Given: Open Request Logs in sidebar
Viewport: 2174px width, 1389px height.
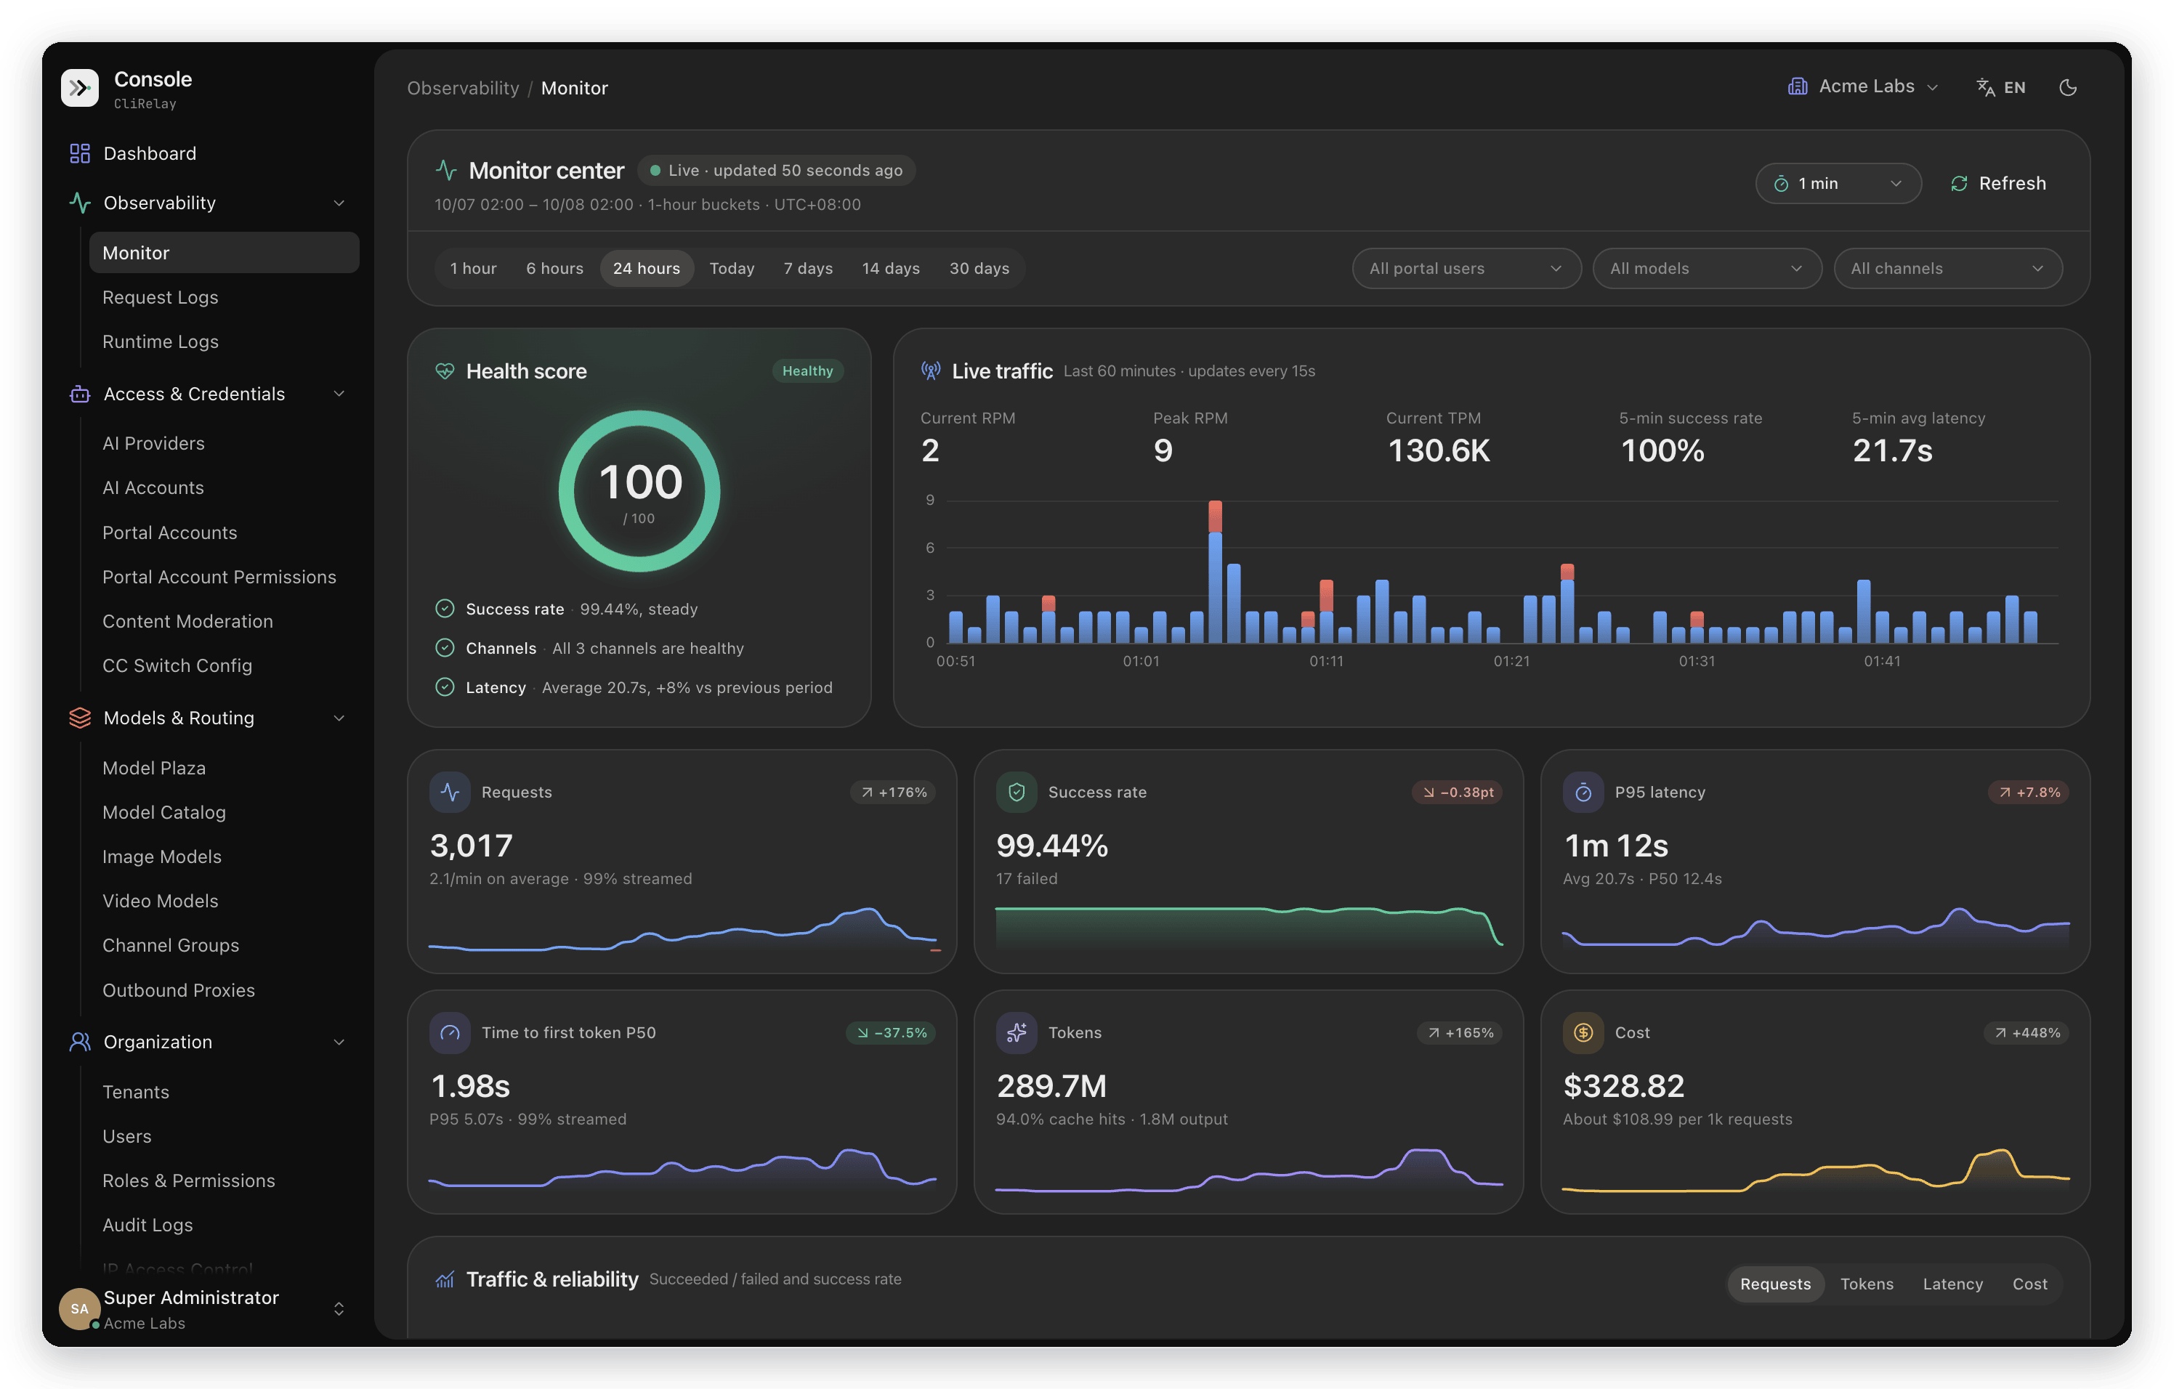Looking at the screenshot, I should pyautogui.click(x=224, y=298).
